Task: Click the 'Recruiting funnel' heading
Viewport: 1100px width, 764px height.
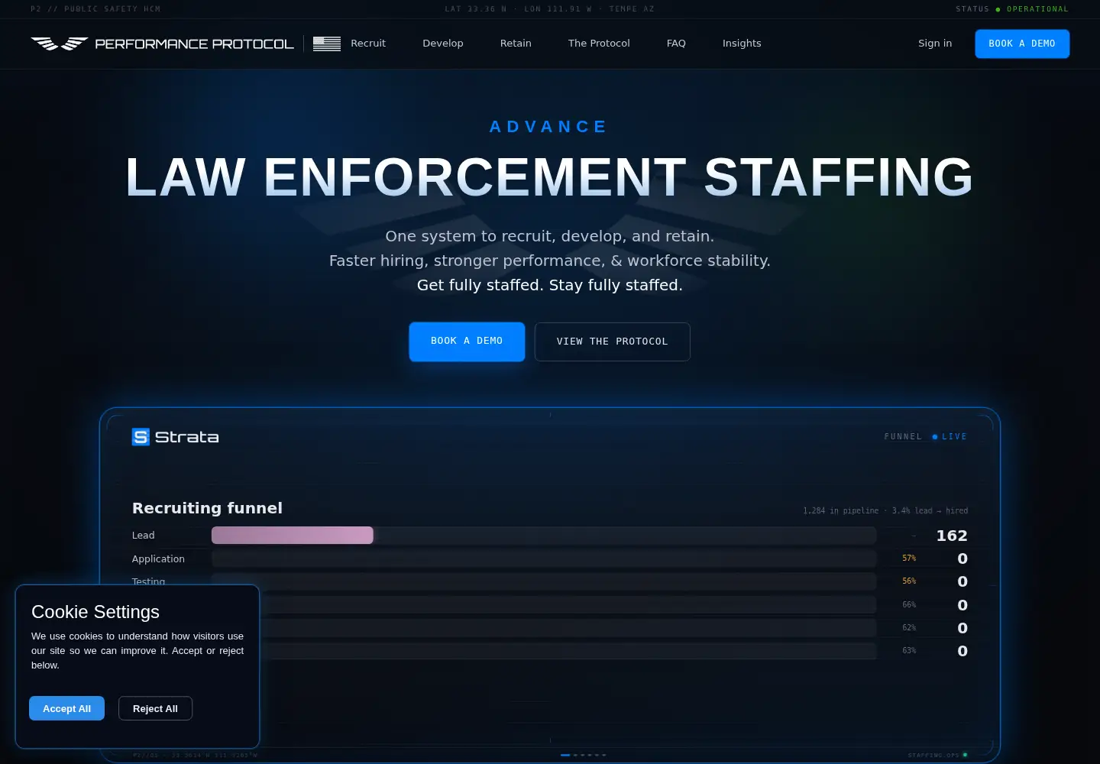Action: [x=207, y=508]
